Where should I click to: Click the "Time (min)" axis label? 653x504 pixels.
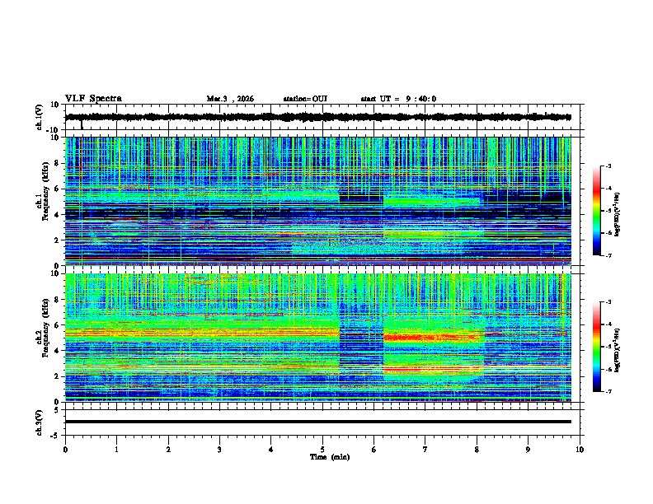pos(330,457)
